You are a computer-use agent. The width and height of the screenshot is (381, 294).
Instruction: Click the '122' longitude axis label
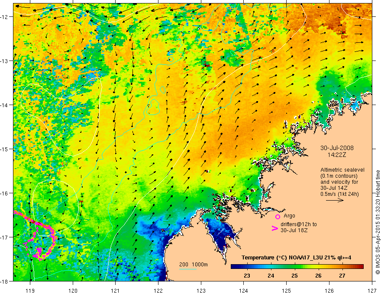[x=158, y=291]
